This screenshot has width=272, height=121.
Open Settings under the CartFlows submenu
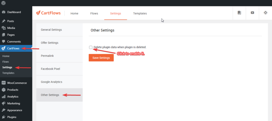click(7, 67)
